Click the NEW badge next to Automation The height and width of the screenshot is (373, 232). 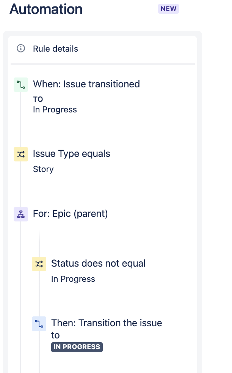point(168,9)
